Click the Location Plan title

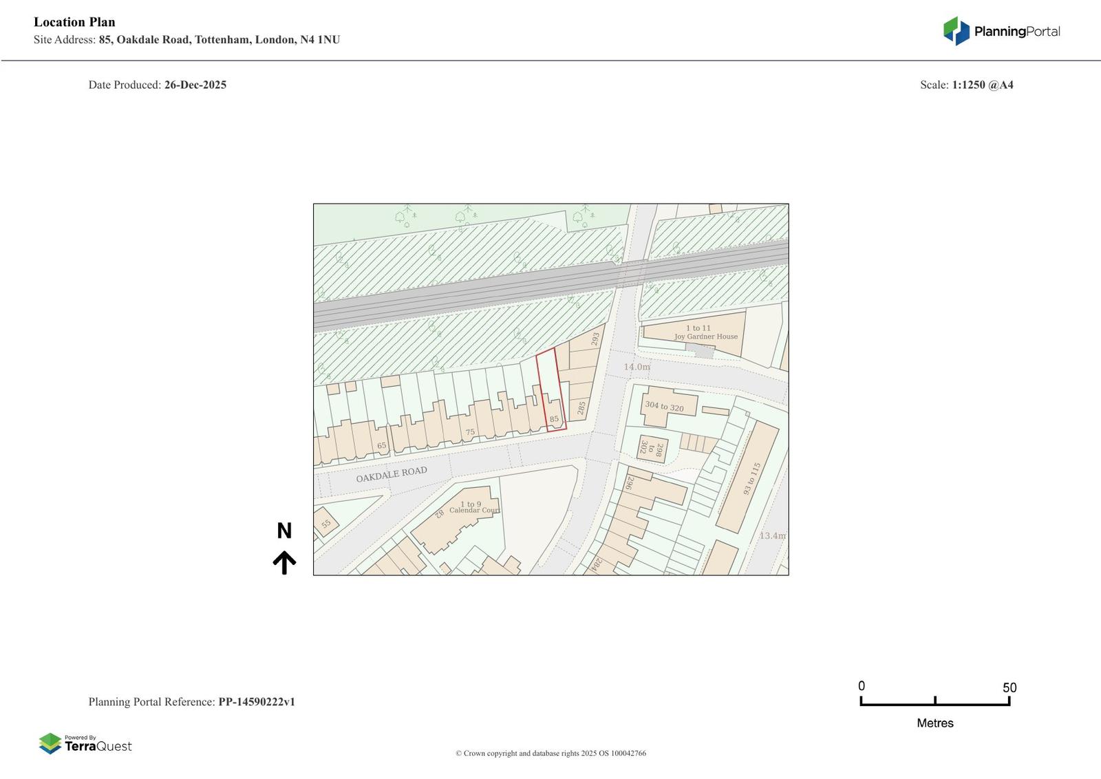(x=74, y=22)
